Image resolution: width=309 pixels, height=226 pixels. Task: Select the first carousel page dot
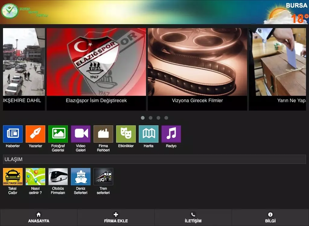point(143,118)
